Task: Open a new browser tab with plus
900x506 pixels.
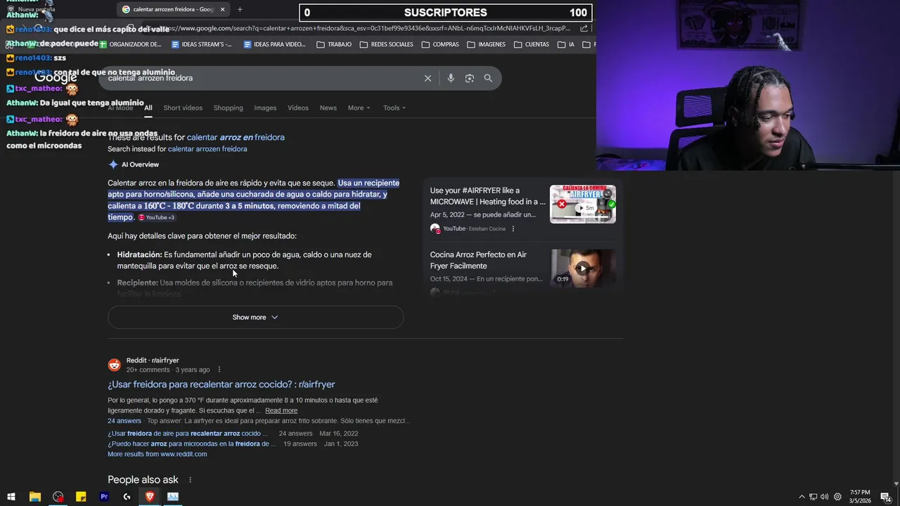Action: 240,9
